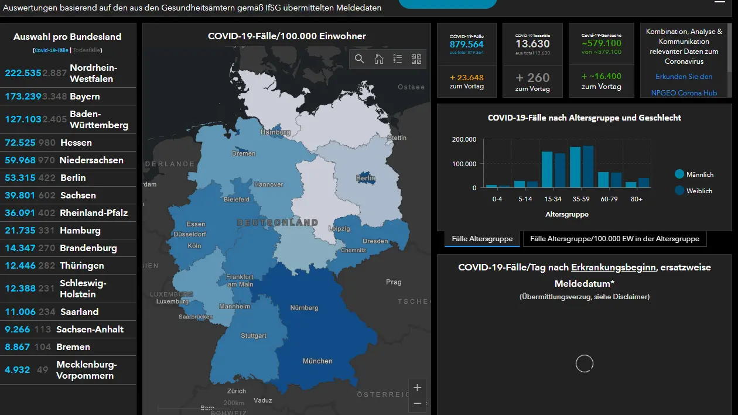Click the Männlich legend circle

pyautogui.click(x=679, y=174)
